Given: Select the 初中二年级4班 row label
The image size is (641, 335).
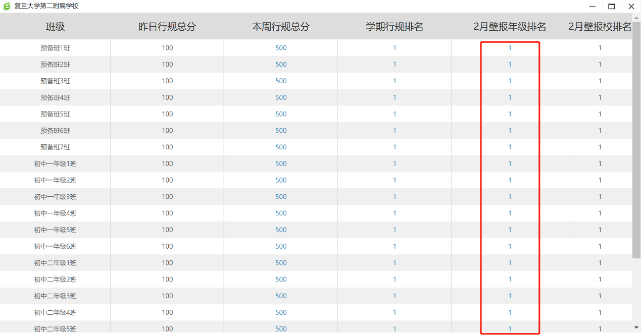Looking at the screenshot, I should 55,312.
